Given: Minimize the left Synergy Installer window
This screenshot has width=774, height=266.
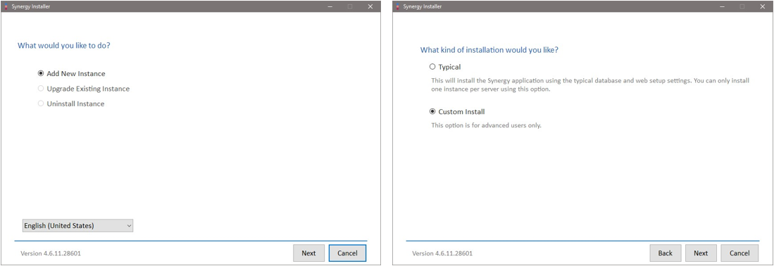Looking at the screenshot, I should click(330, 6).
